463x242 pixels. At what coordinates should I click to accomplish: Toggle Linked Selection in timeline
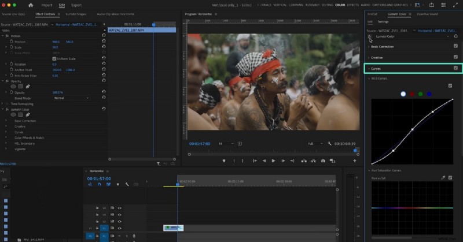click(x=108, y=184)
